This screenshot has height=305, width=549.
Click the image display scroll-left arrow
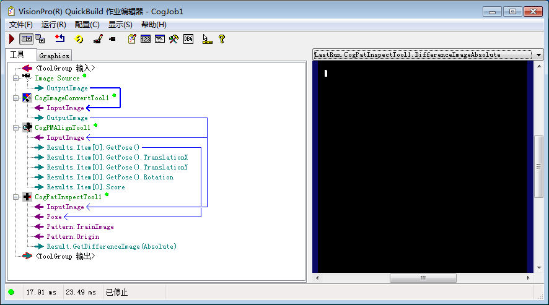click(317, 278)
